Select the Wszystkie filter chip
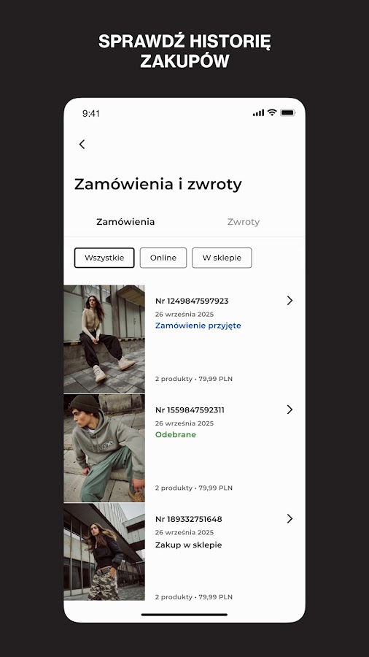This screenshot has height=657, width=369. coord(104,258)
